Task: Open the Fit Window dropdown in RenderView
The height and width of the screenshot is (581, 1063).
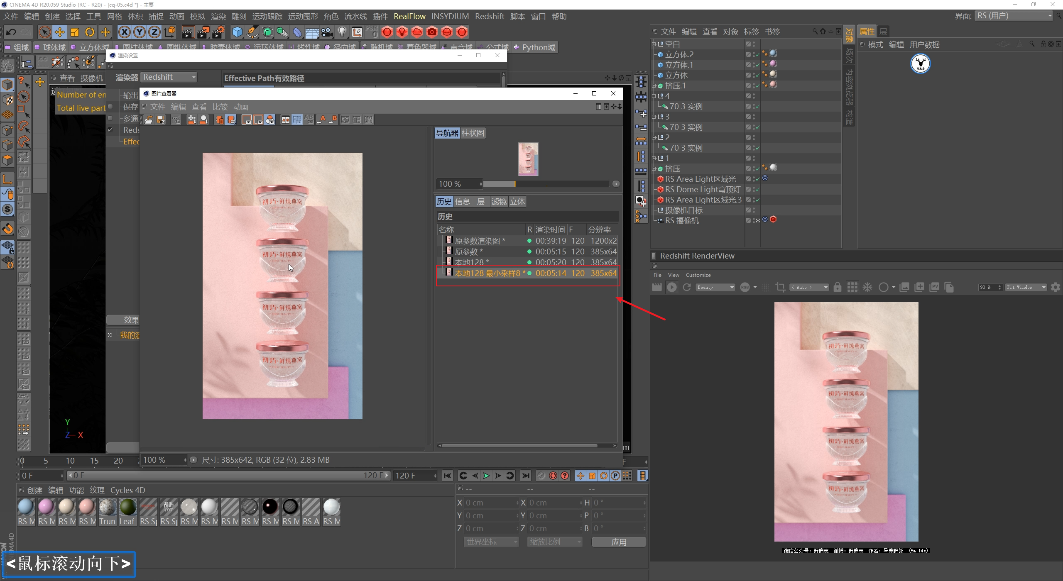Action: [1026, 287]
